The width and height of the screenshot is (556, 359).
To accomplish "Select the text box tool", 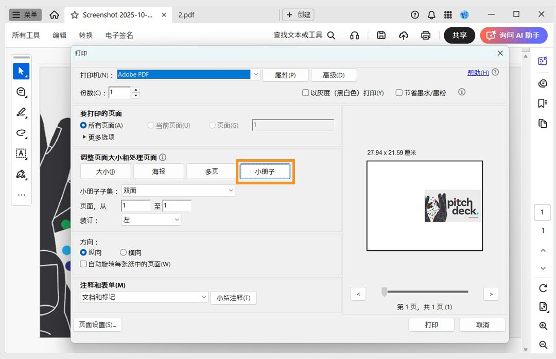I will (21, 153).
